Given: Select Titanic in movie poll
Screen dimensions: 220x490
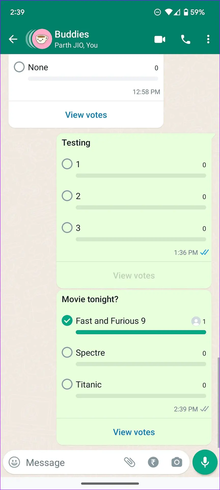Looking at the screenshot, I should (x=67, y=384).
